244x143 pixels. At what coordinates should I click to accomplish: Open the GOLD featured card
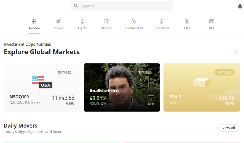(202, 88)
